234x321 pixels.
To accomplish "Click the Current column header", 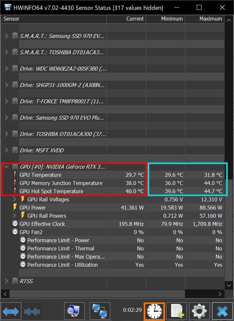I will [126, 19].
